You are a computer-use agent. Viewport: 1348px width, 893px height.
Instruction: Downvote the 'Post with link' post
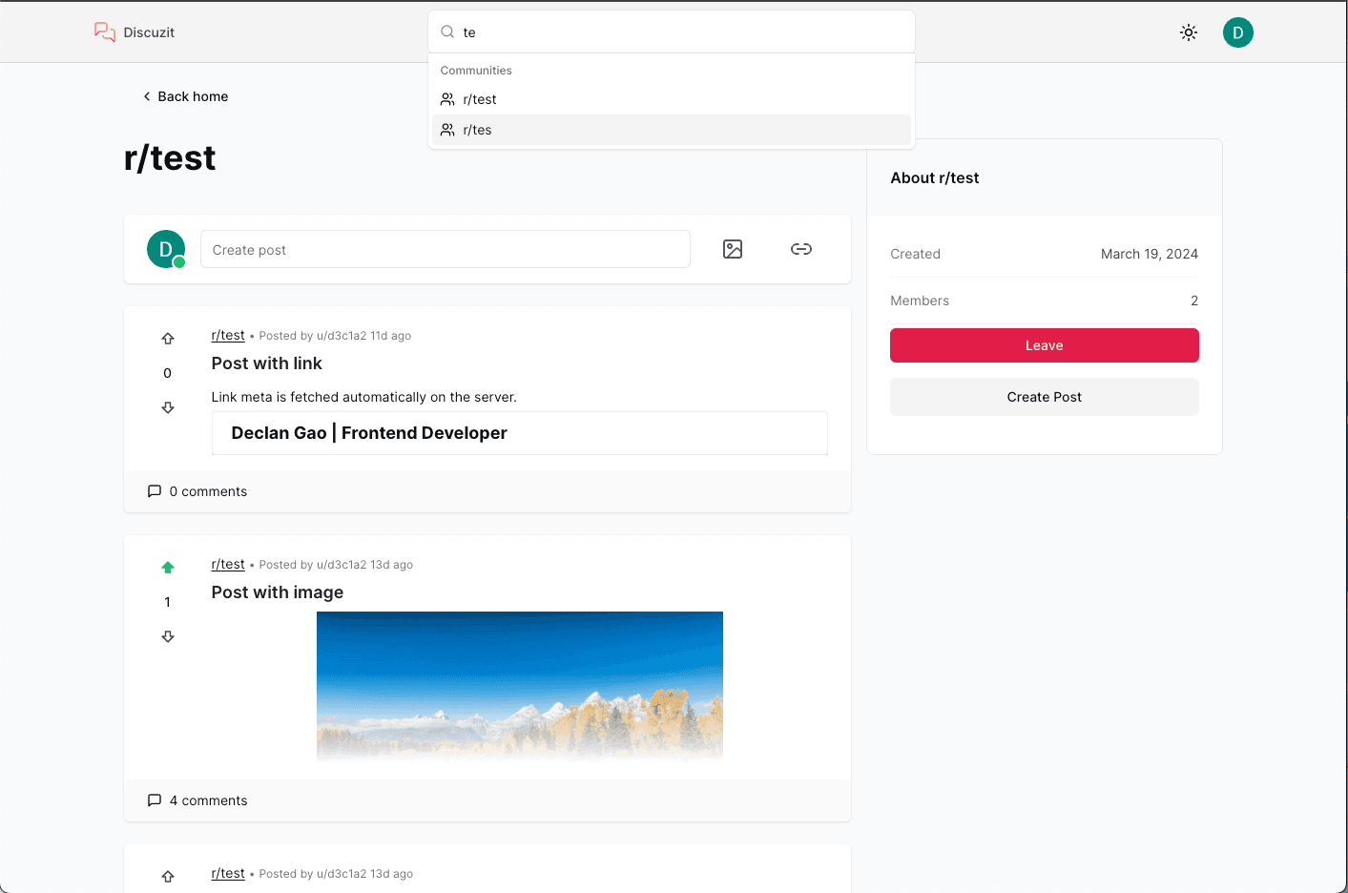point(168,407)
